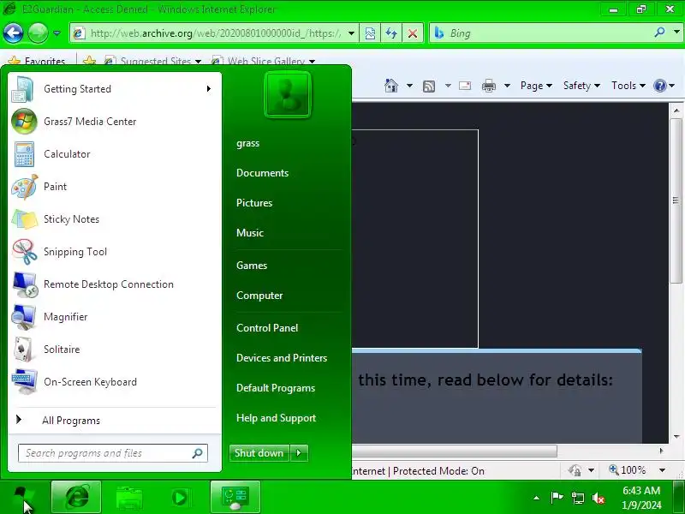Open the address bar history dropdown
The width and height of the screenshot is (685, 514).
(x=351, y=33)
